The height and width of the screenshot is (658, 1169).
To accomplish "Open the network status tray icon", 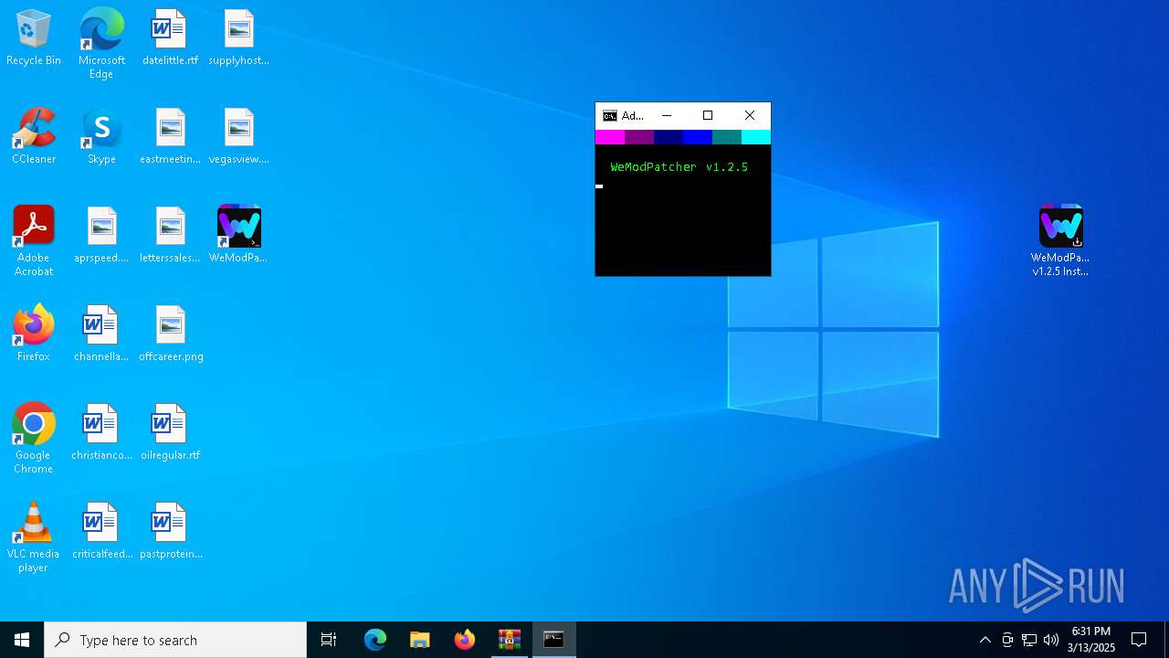I will point(1029,640).
